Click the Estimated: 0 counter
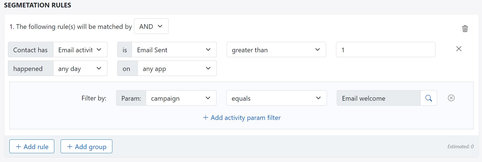The height and width of the screenshot is (162, 482). pyautogui.click(x=461, y=147)
